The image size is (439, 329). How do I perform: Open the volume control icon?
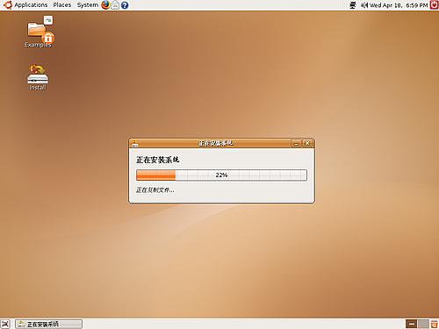[x=364, y=5]
